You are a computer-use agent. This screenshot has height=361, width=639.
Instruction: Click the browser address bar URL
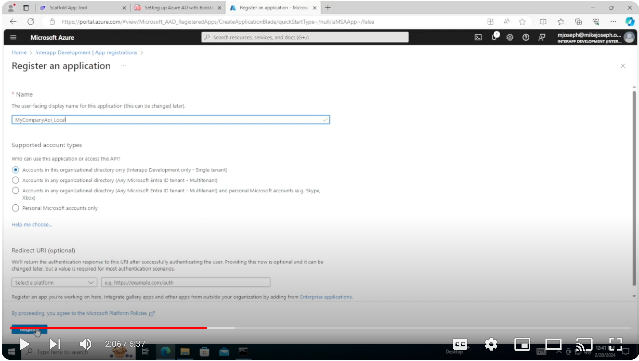click(x=217, y=22)
